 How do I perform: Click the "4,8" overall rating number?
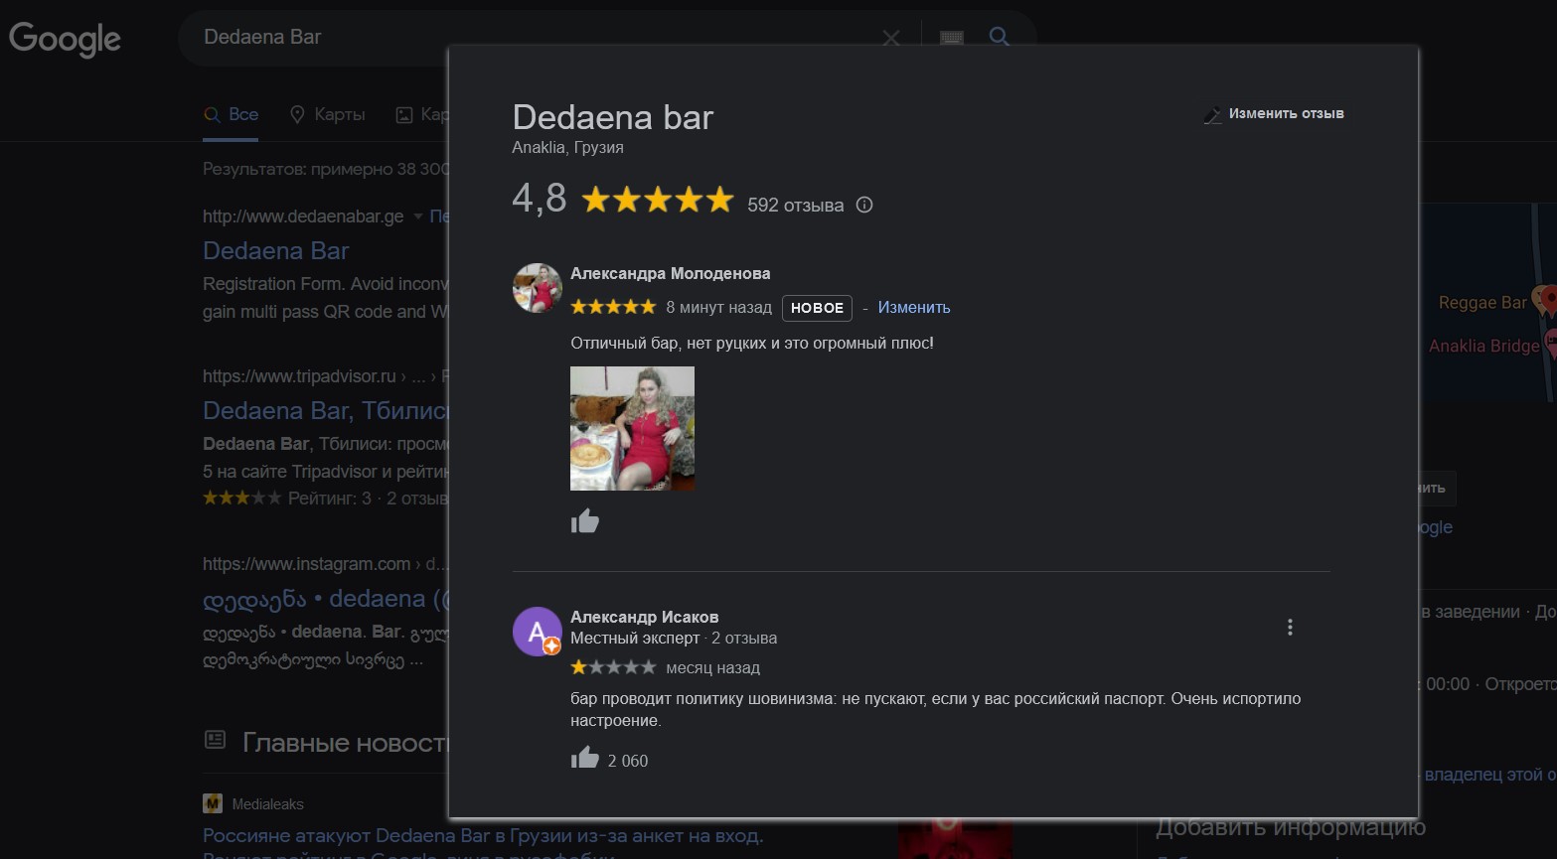(x=540, y=199)
